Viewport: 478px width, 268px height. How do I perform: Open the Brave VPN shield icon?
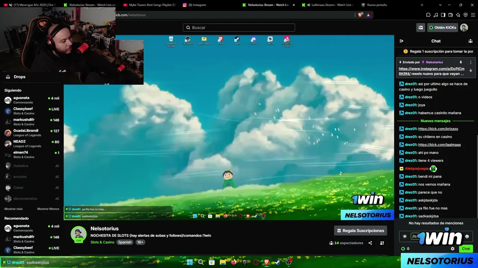click(x=466, y=15)
